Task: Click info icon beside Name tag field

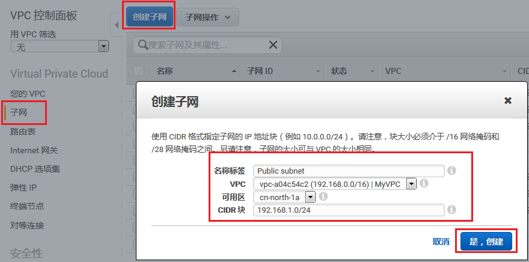Action: (x=451, y=171)
